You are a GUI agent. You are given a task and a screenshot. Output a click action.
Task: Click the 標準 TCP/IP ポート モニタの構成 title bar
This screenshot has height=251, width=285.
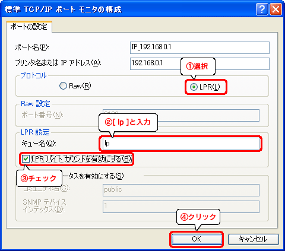[x=129, y=9]
